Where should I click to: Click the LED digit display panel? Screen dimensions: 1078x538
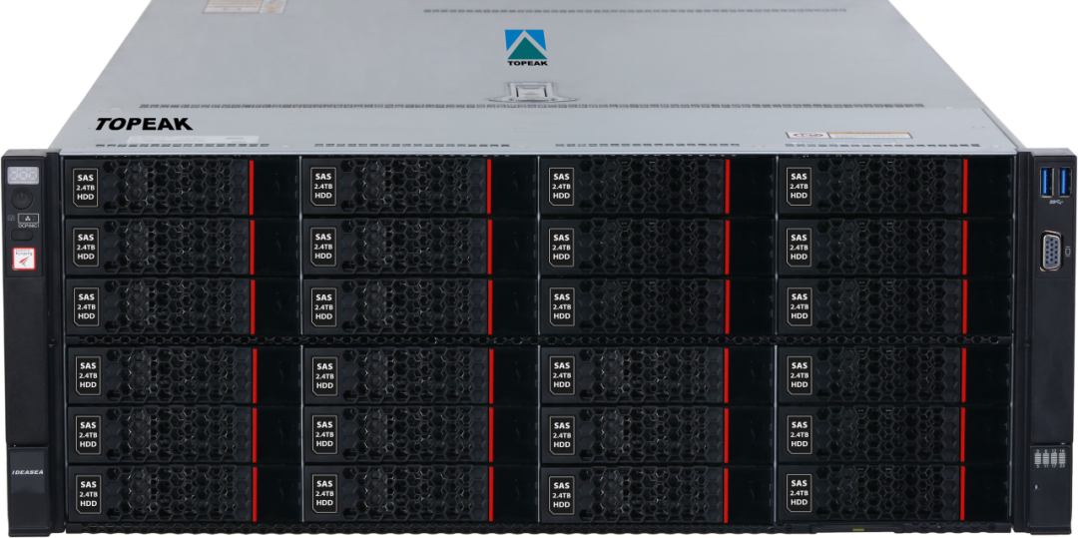(x=23, y=175)
